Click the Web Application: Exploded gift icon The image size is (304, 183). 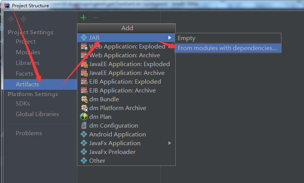point(84,47)
